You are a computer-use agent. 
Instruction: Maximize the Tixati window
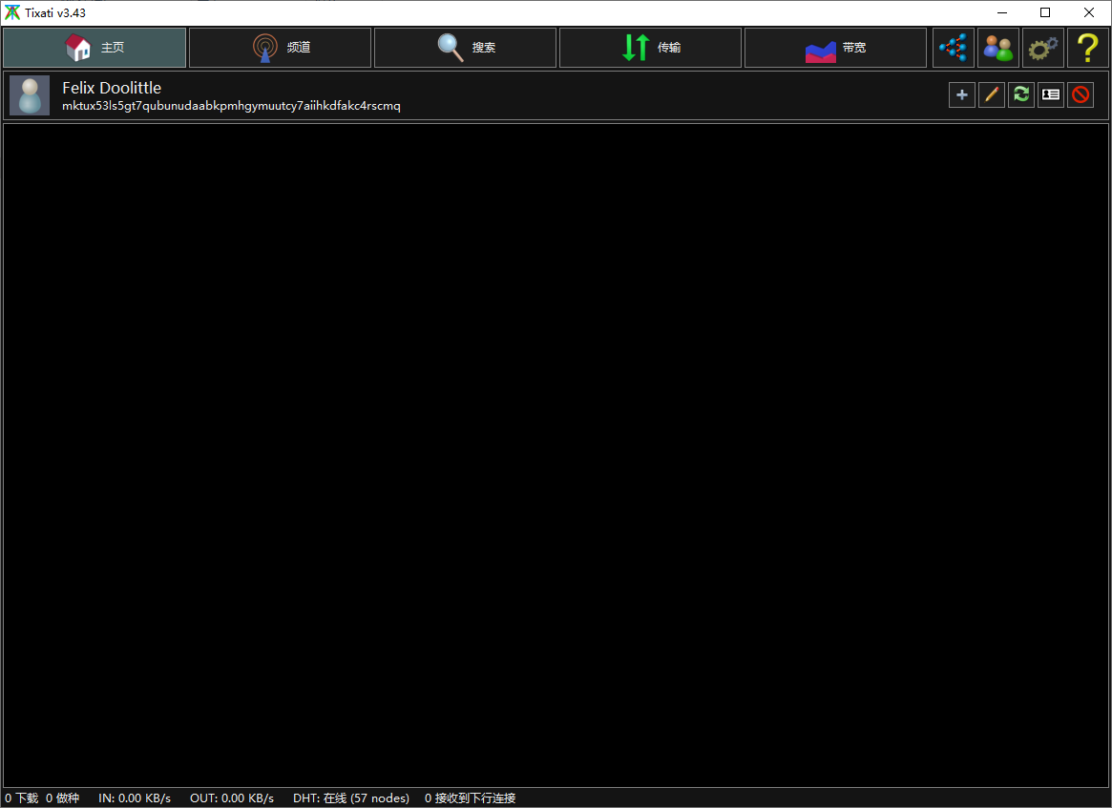[x=1045, y=12]
